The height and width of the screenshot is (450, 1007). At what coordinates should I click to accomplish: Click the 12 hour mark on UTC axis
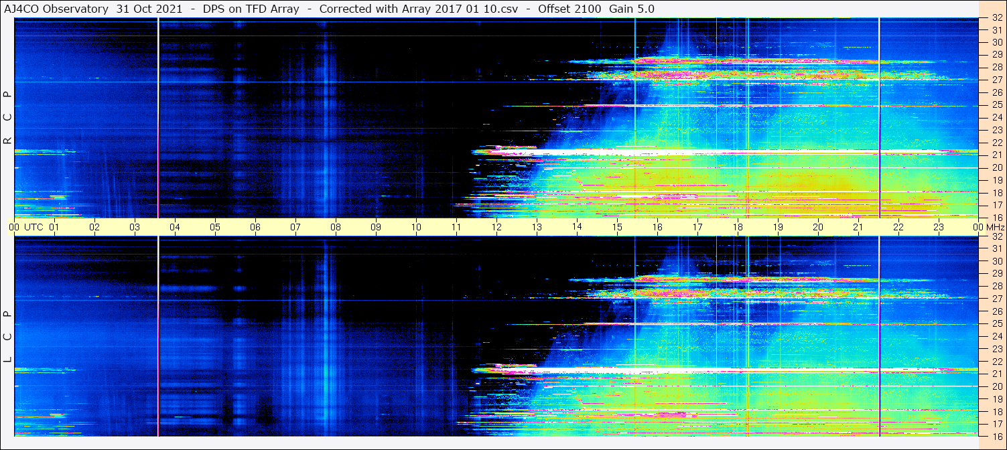pos(496,227)
